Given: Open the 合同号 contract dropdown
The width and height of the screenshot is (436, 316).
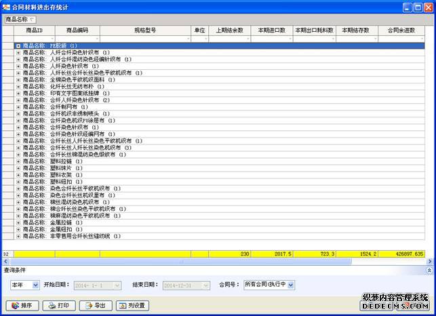Looking at the screenshot, I should (x=269, y=285).
